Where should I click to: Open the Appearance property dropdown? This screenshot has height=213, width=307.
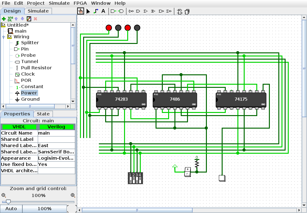click(56, 158)
